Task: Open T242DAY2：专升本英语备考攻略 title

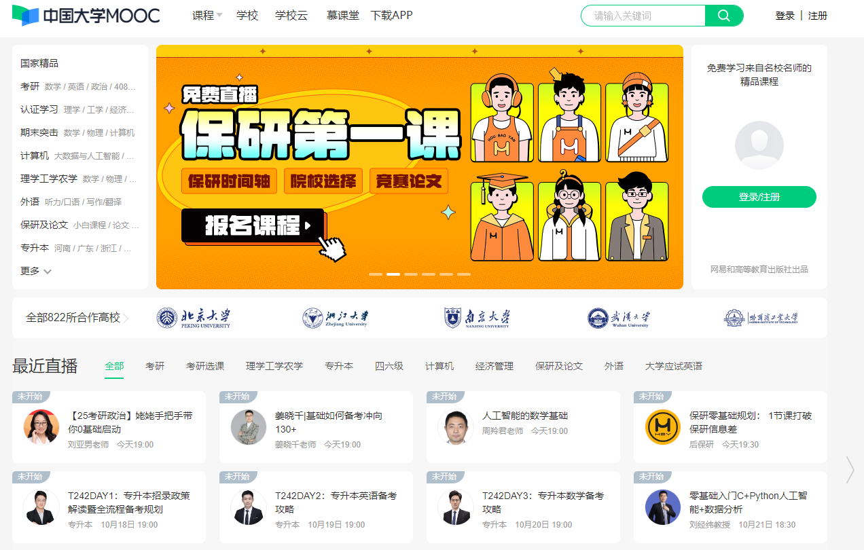Action: pos(336,502)
